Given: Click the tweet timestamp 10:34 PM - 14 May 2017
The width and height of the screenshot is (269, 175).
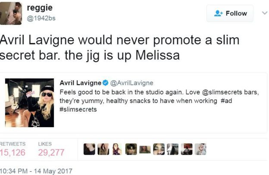Looking at the screenshot, I should (x=36, y=171).
